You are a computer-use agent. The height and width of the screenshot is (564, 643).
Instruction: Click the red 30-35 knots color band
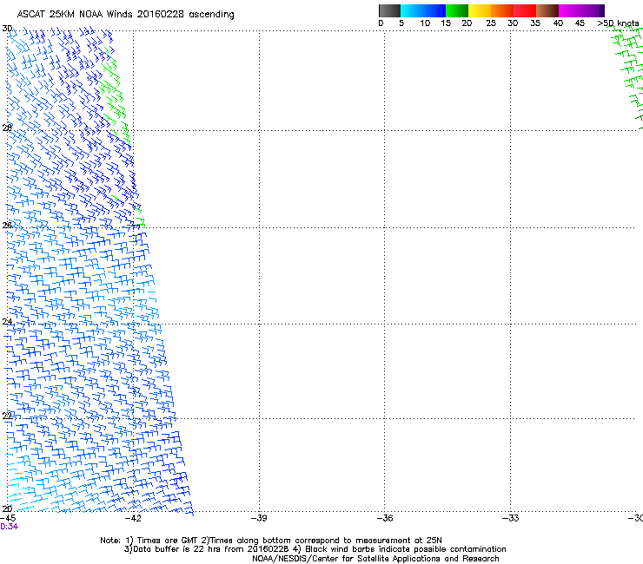tap(525, 10)
